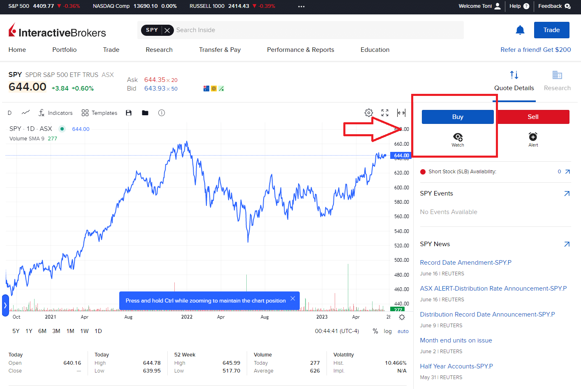Screen dimensions: 581x389
Task: Open Transfer & Pay menu
Action: (x=220, y=50)
